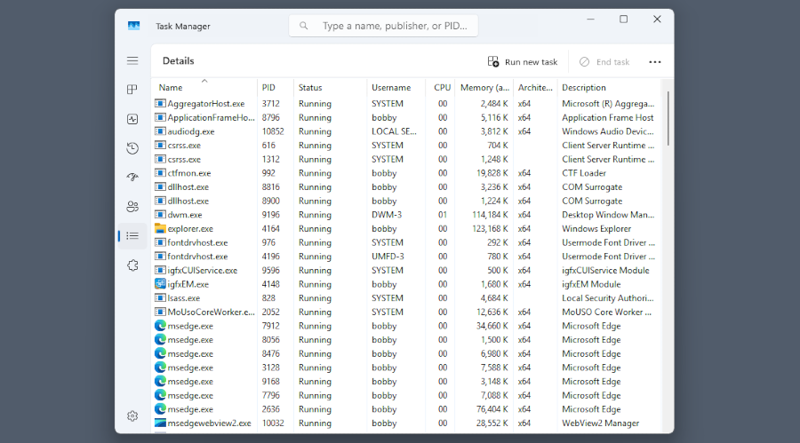Screen dimensions: 800x443
Task: Click the UMFD-3 username cell
Action: [x=388, y=257]
